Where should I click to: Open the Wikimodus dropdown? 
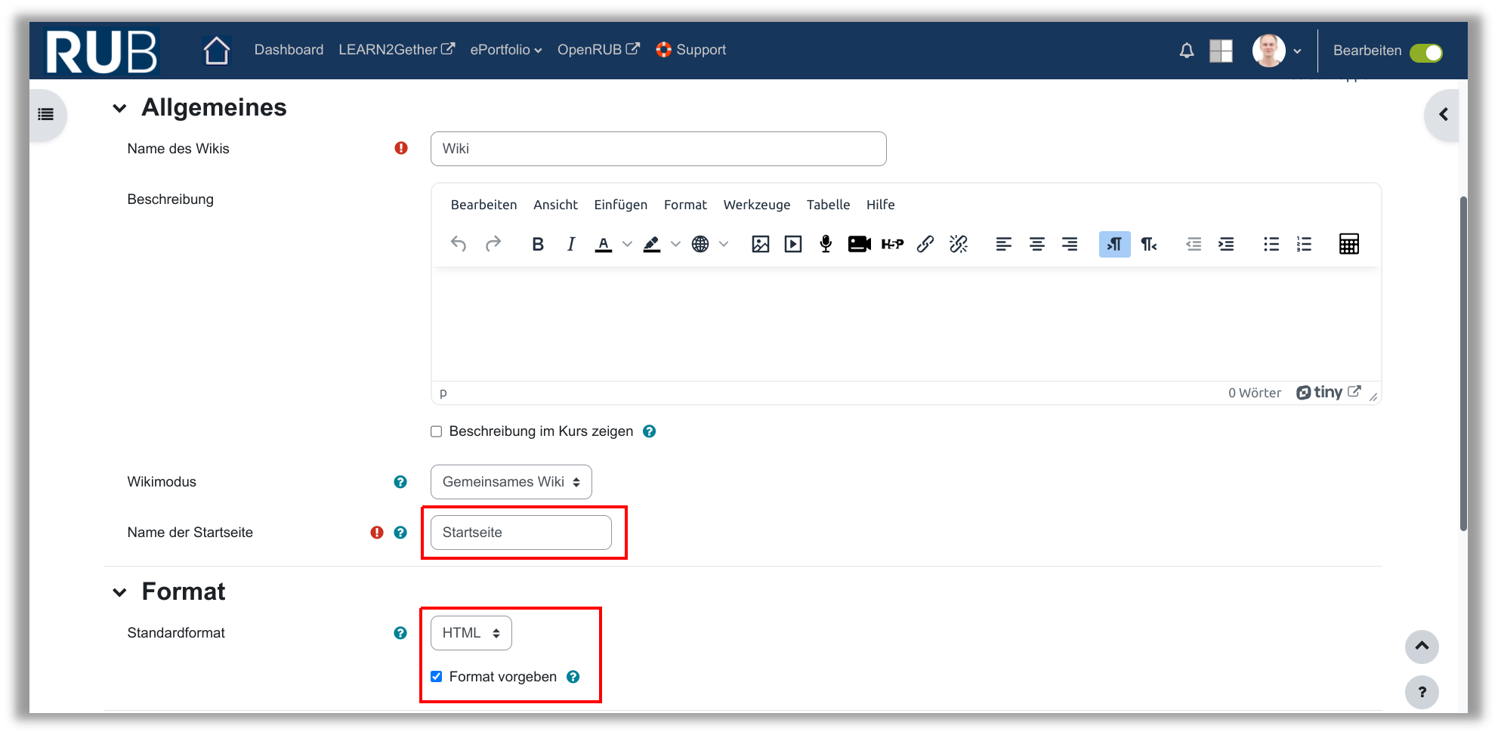(511, 482)
